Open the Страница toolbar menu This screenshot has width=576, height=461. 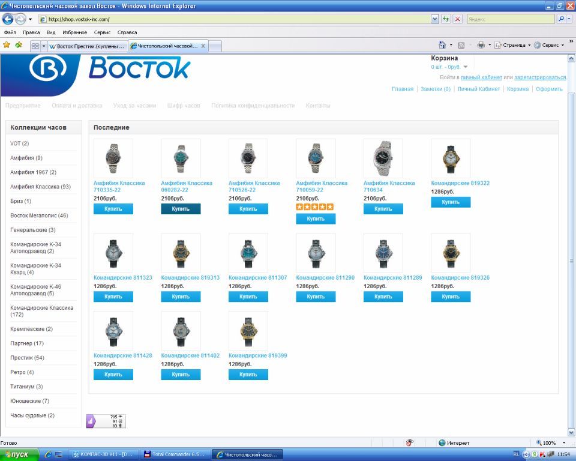(512, 45)
